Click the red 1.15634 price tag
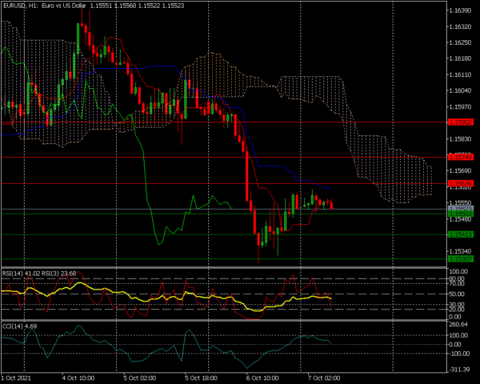480x384 pixels. coord(461,184)
